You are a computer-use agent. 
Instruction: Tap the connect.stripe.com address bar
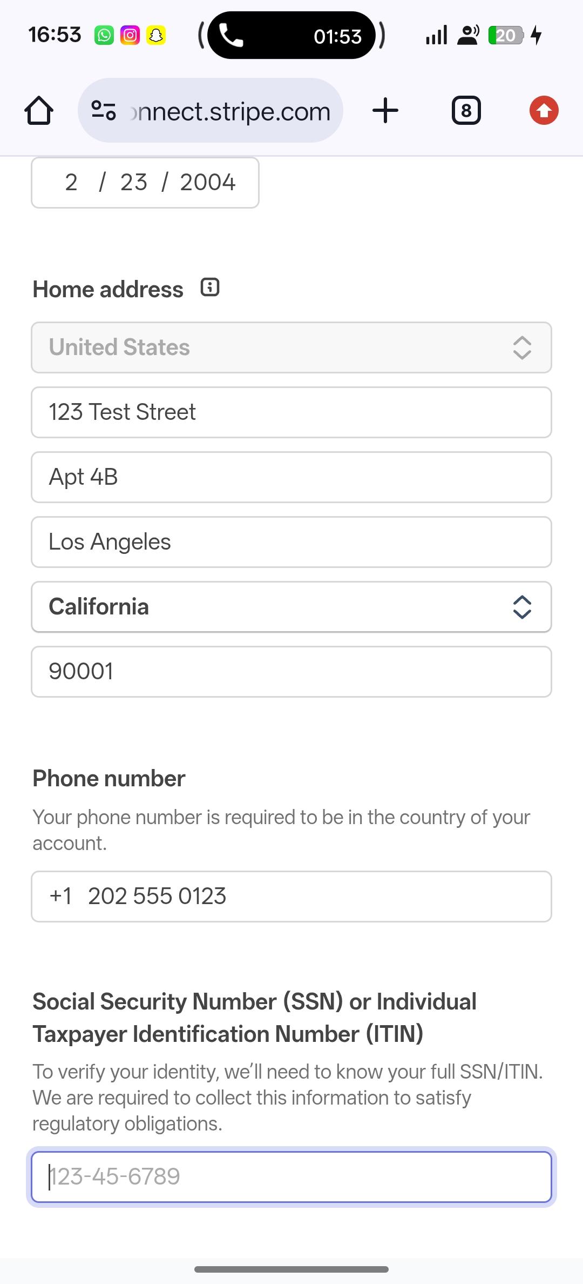pyautogui.click(x=229, y=111)
